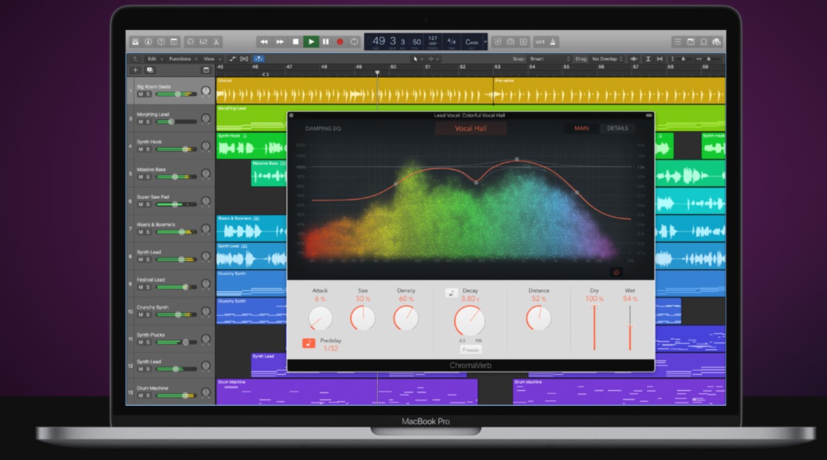Screen dimensions: 827x460
Task: Rewind the playhead
Action: (264, 41)
